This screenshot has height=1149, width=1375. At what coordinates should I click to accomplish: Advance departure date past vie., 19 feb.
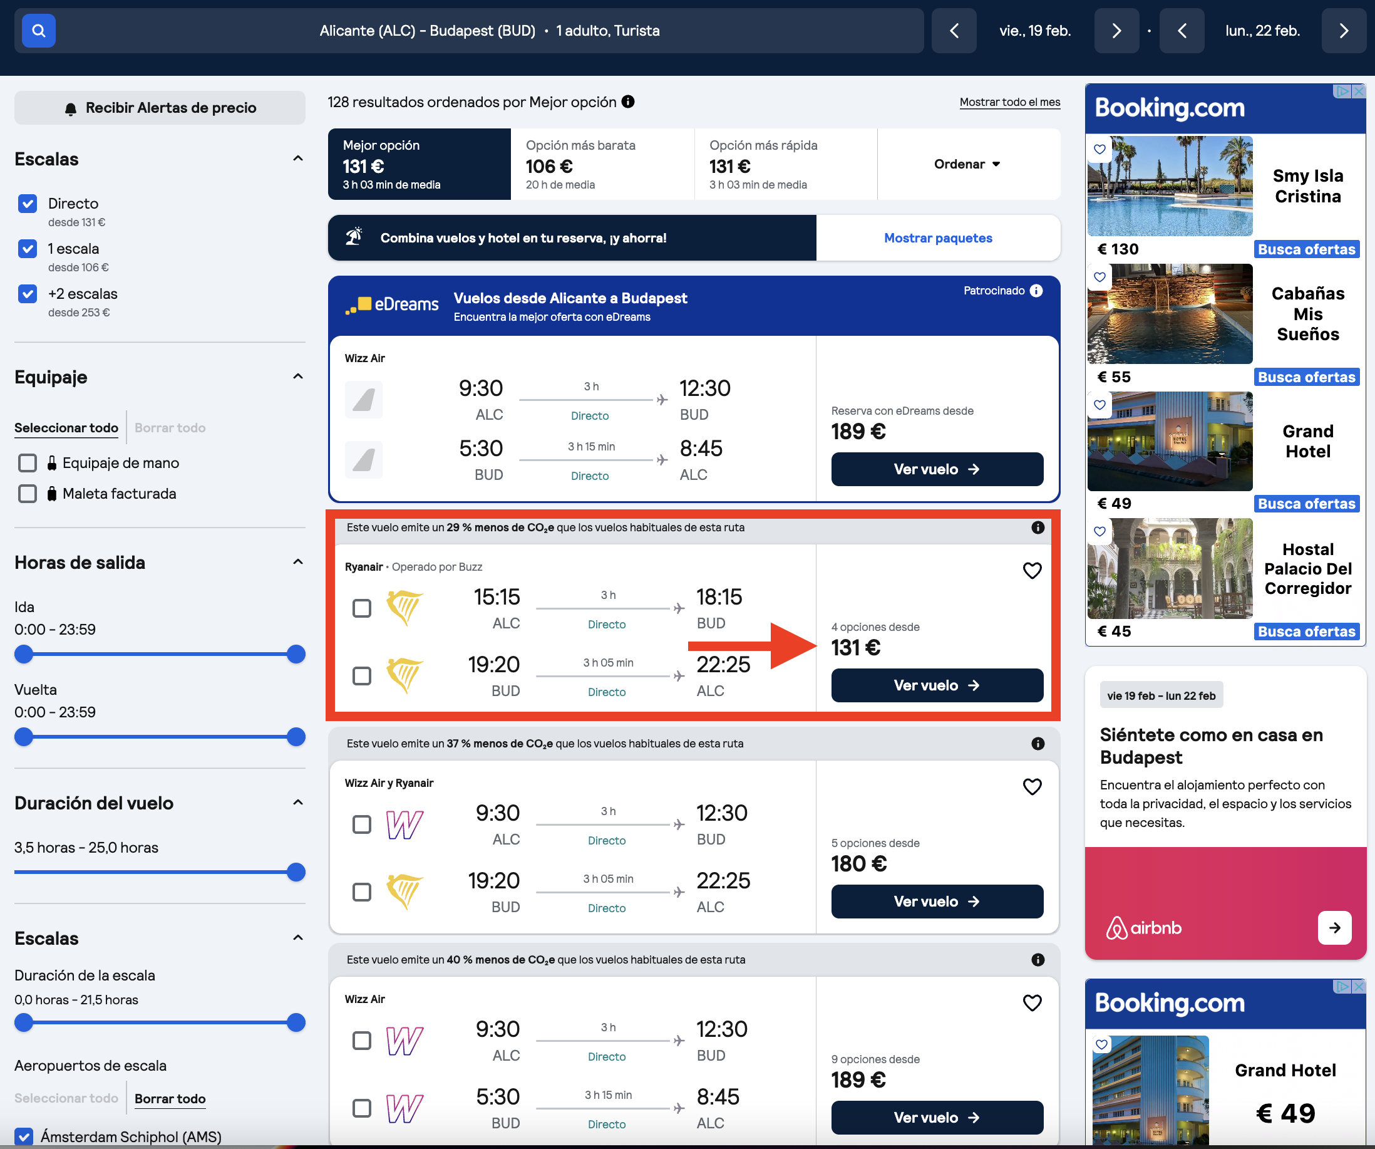(x=1117, y=31)
